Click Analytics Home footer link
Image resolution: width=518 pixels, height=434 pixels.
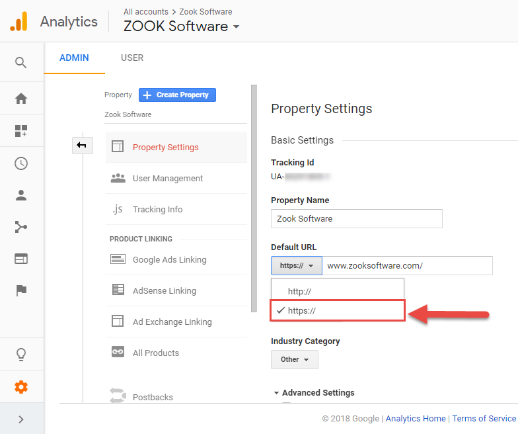point(416,418)
